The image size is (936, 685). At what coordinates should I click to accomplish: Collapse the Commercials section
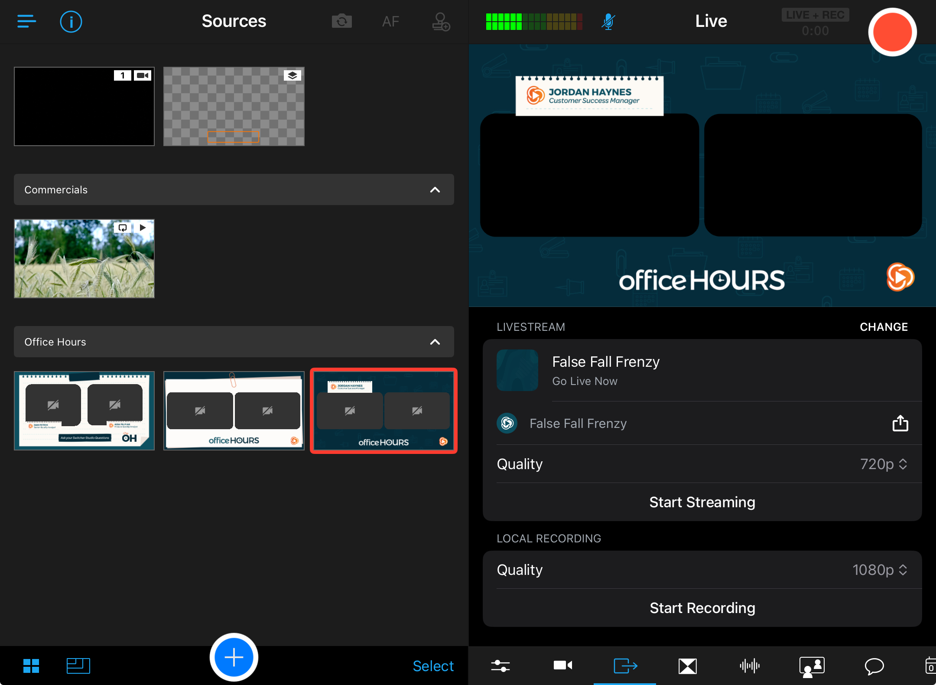point(435,190)
